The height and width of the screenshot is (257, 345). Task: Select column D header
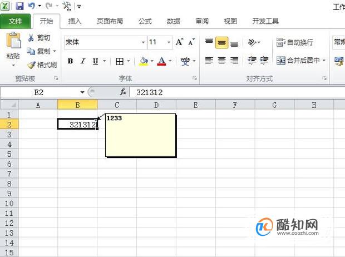coord(156,105)
